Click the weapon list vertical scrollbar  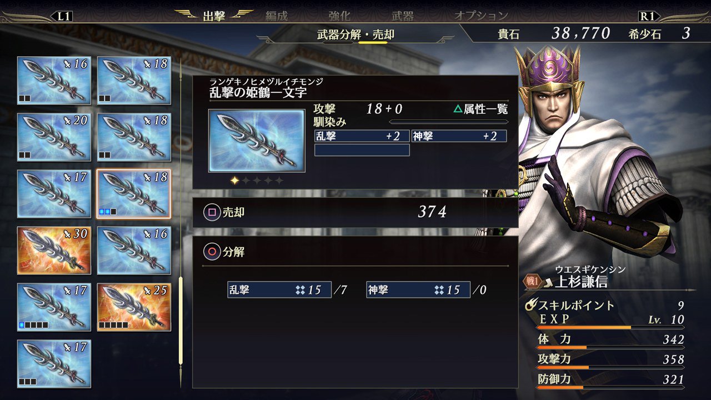click(x=181, y=222)
